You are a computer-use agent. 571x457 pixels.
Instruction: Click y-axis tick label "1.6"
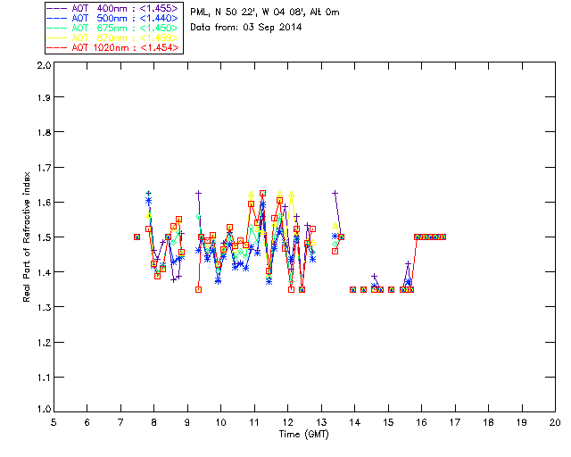(44, 203)
